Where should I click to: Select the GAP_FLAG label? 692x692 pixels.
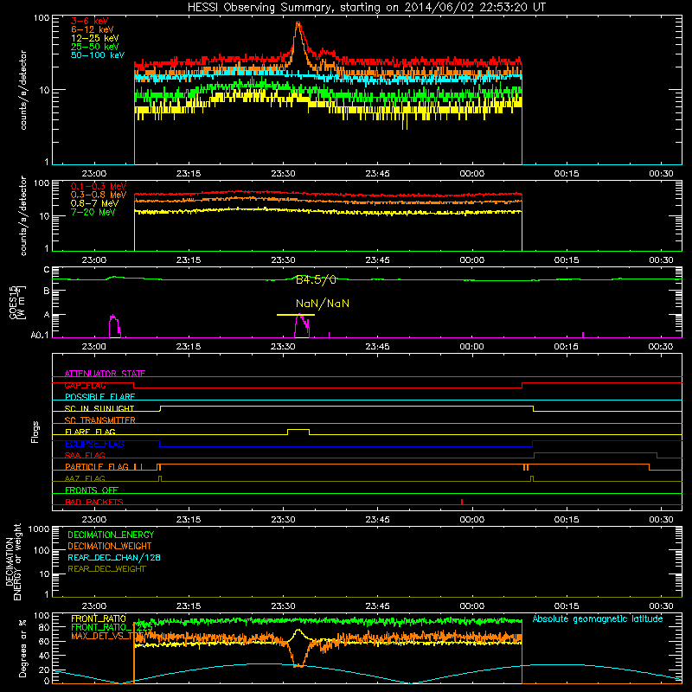[85, 385]
